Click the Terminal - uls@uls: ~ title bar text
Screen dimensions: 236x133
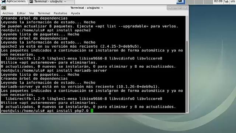87,8
